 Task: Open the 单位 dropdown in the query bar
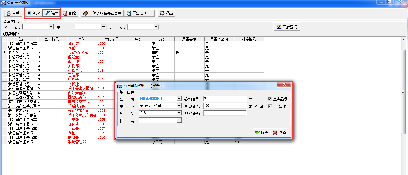(104, 27)
